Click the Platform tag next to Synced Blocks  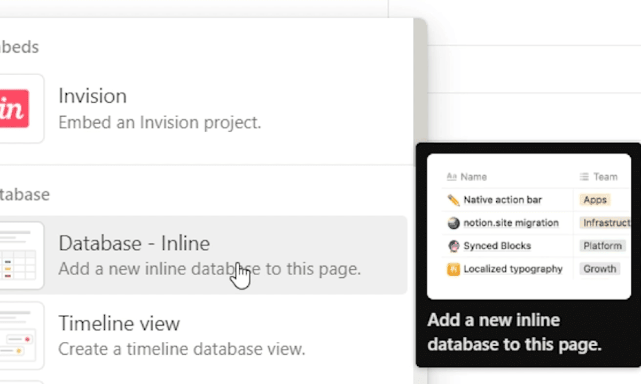click(x=602, y=246)
